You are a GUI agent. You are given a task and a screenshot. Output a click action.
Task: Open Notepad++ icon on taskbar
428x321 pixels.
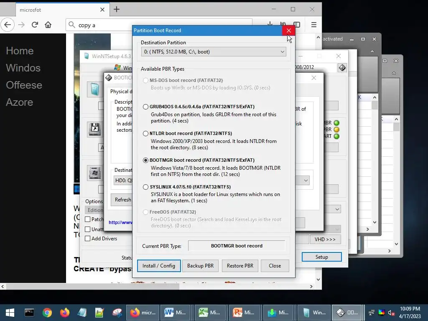[x=99, y=313]
